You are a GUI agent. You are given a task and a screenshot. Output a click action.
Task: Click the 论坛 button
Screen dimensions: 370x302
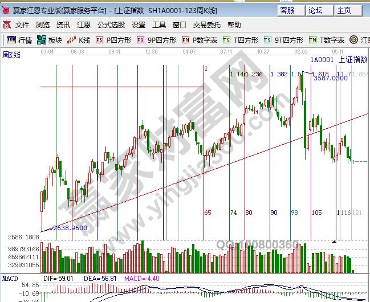[x=315, y=10]
